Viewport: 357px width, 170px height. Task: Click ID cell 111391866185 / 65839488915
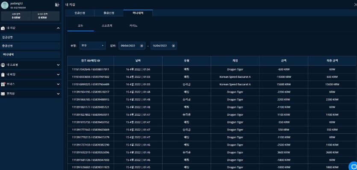91,100
